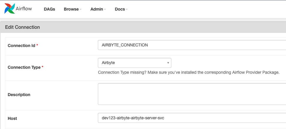Expand the Docs menu
Screen dimensions: 286x129
coord(121,9)
